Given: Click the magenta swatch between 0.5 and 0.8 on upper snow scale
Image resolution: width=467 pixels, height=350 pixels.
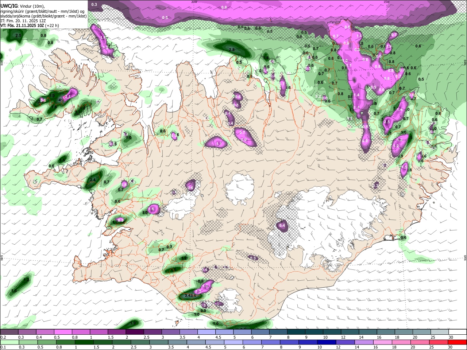Looking at the screenshot, I should [x=63, y=332].
